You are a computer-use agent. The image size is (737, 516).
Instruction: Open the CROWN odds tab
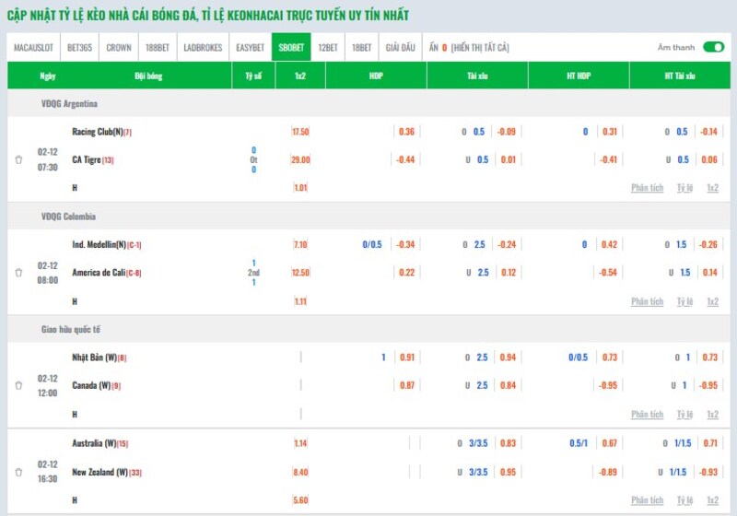pyautogui.click(x=118, y=47)
